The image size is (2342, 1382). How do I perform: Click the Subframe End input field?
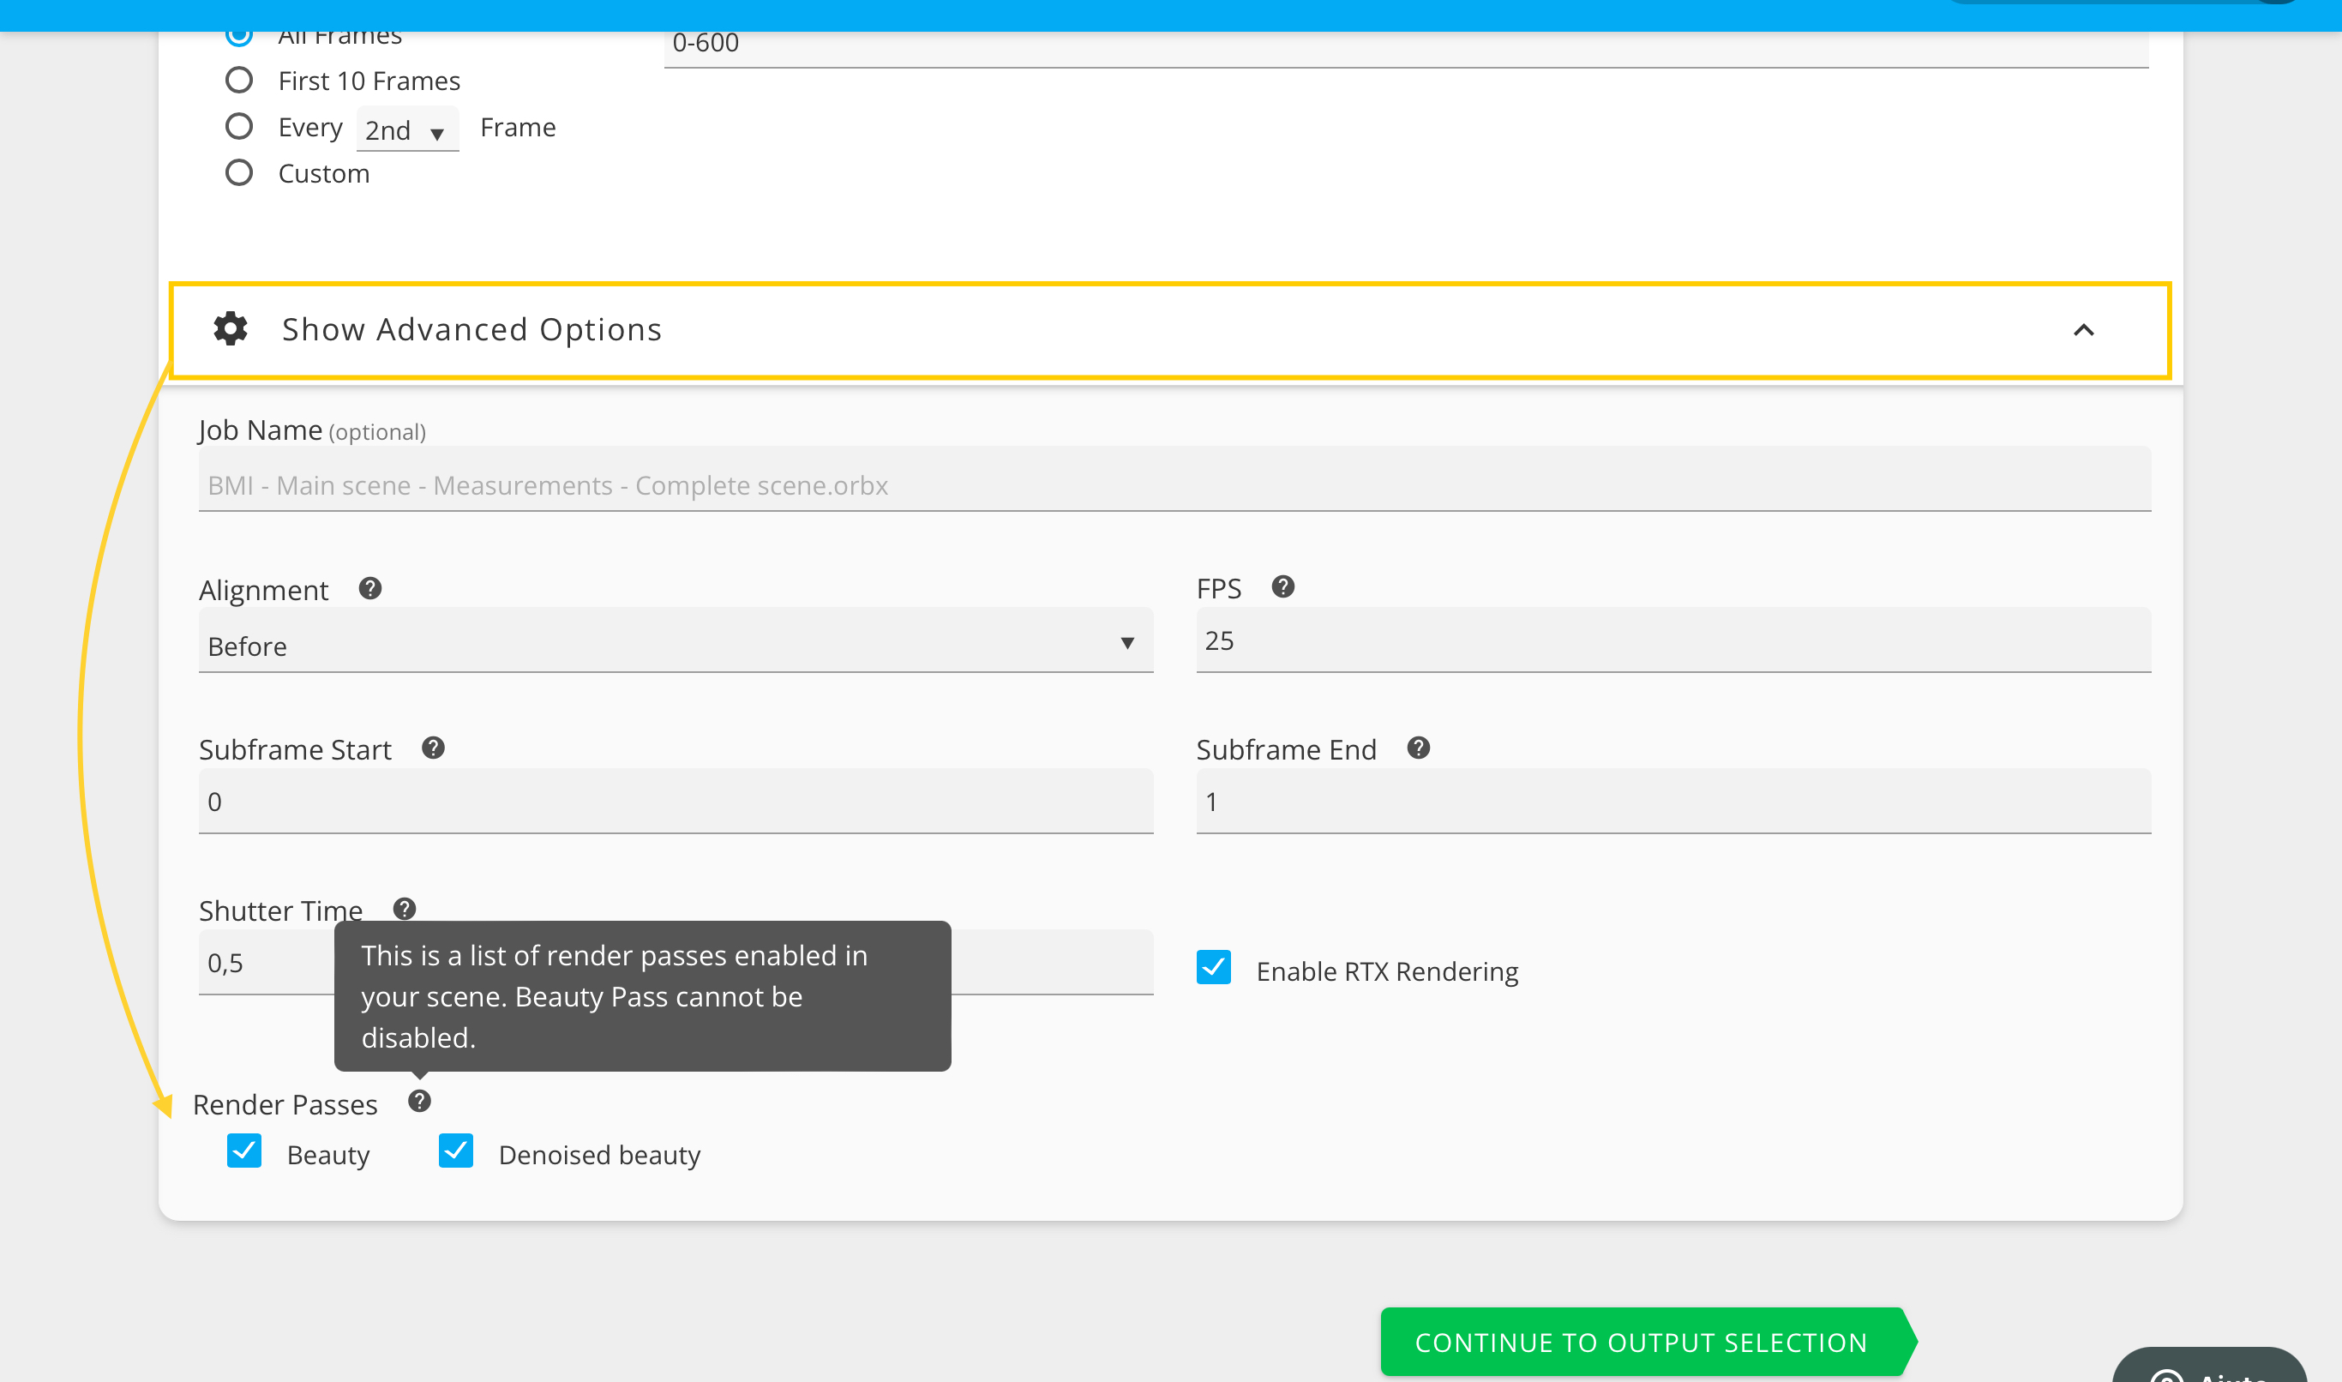pyautogui.click(x=1672, y=802)
